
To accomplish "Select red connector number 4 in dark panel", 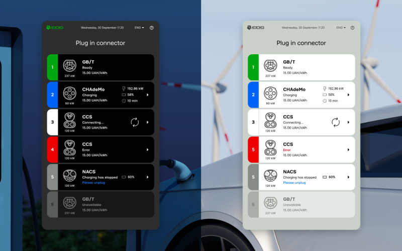I will coord(53,150).
